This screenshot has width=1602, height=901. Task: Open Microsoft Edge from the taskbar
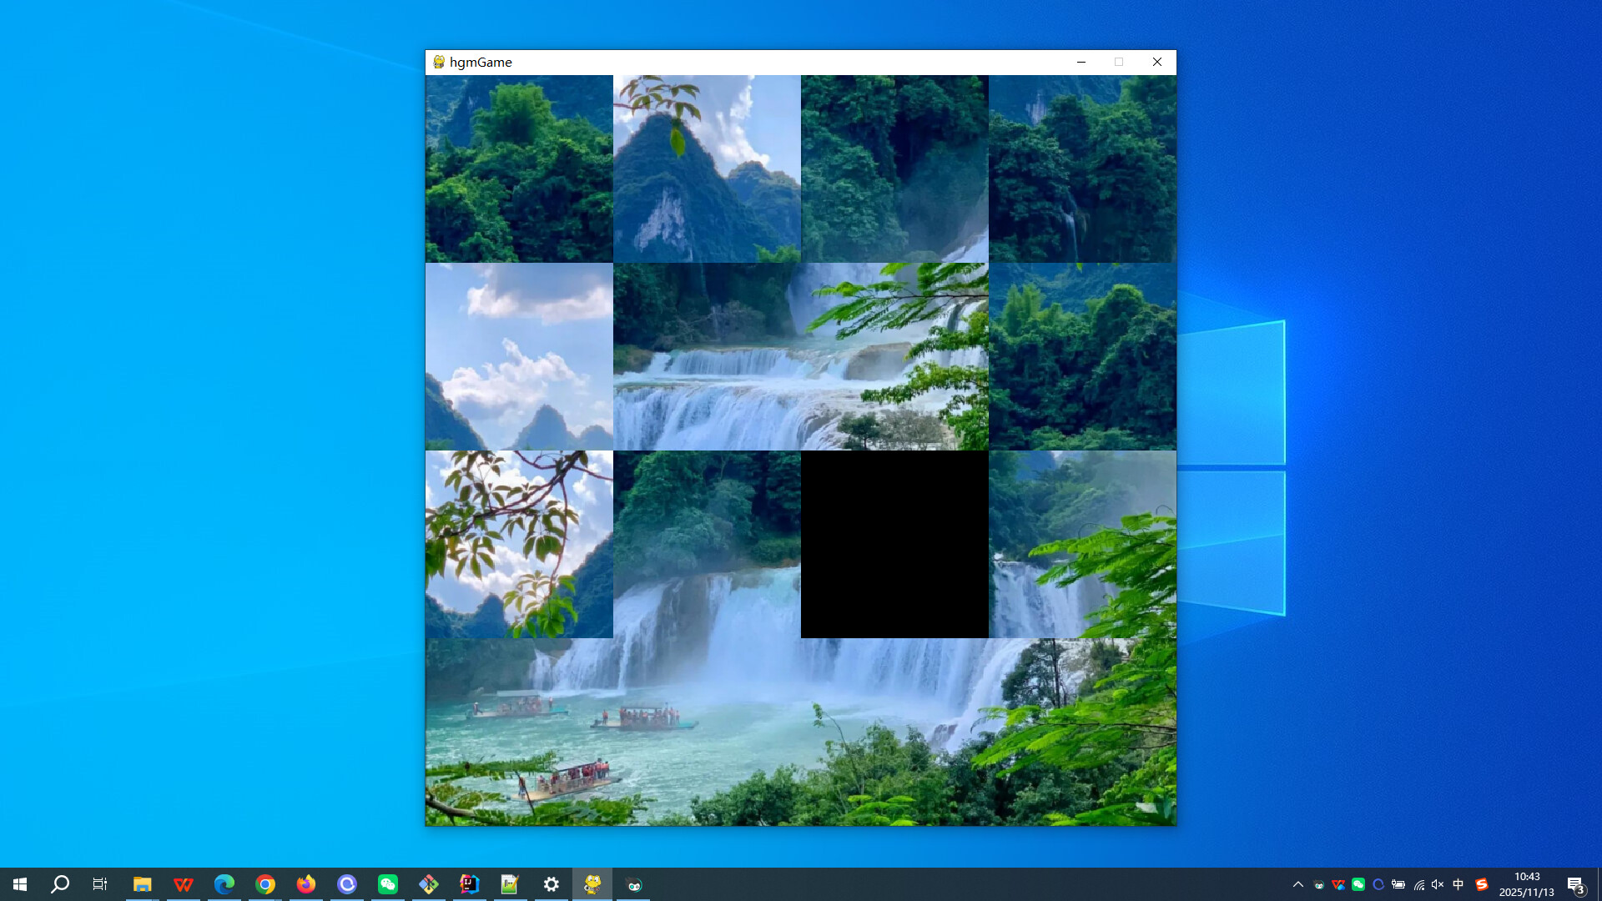pos(224,883)
